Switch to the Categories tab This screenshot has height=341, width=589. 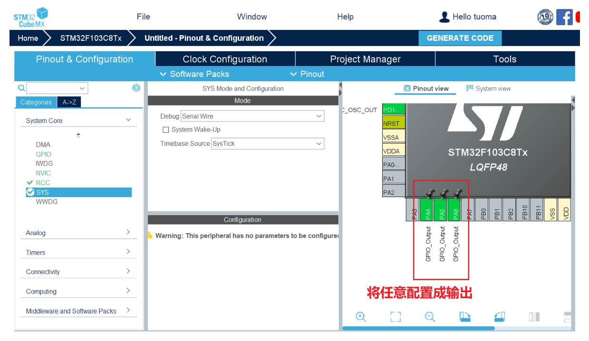(36, 102)
